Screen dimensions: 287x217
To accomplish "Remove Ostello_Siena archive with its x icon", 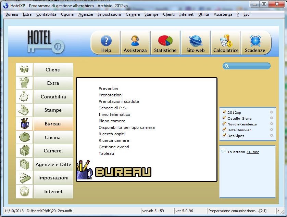I will pyautogui.click(x=272, y=118).
